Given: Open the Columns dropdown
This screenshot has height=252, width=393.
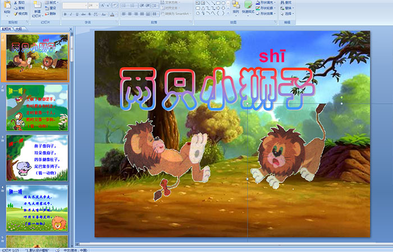Looking at the screenshot, I should click(156, 14).
